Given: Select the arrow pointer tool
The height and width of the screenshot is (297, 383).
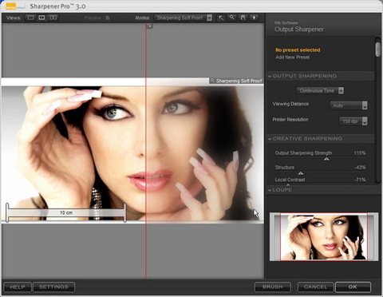Looking at the screenshot, I should click(221, 18).
